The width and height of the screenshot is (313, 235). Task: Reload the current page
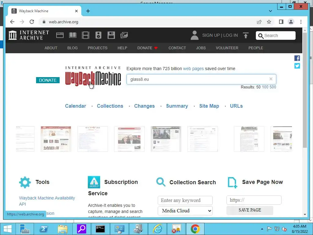32,22
